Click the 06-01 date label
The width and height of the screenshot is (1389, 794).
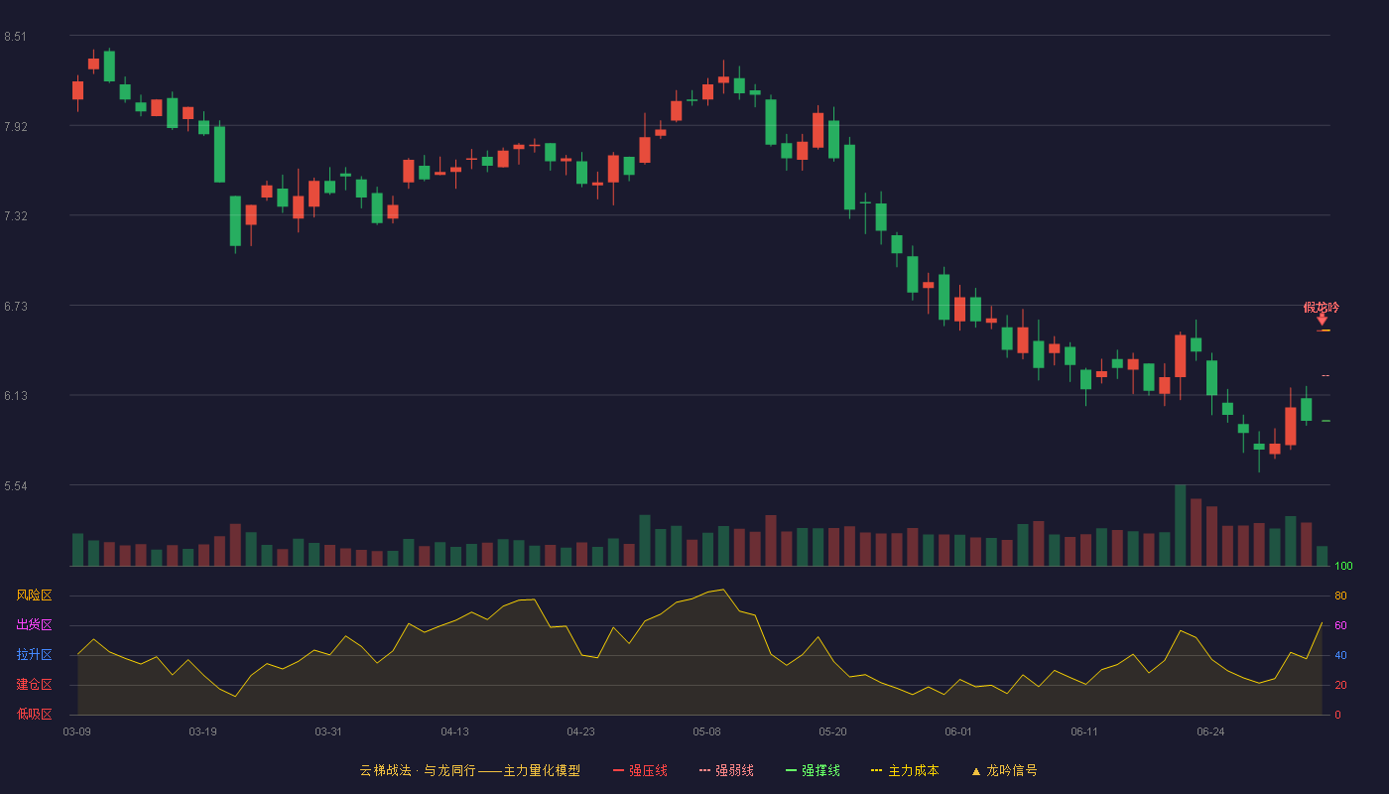[958, 731]
